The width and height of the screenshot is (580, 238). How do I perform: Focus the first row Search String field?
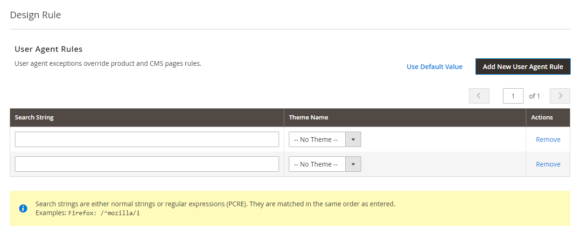coord(147,140)
